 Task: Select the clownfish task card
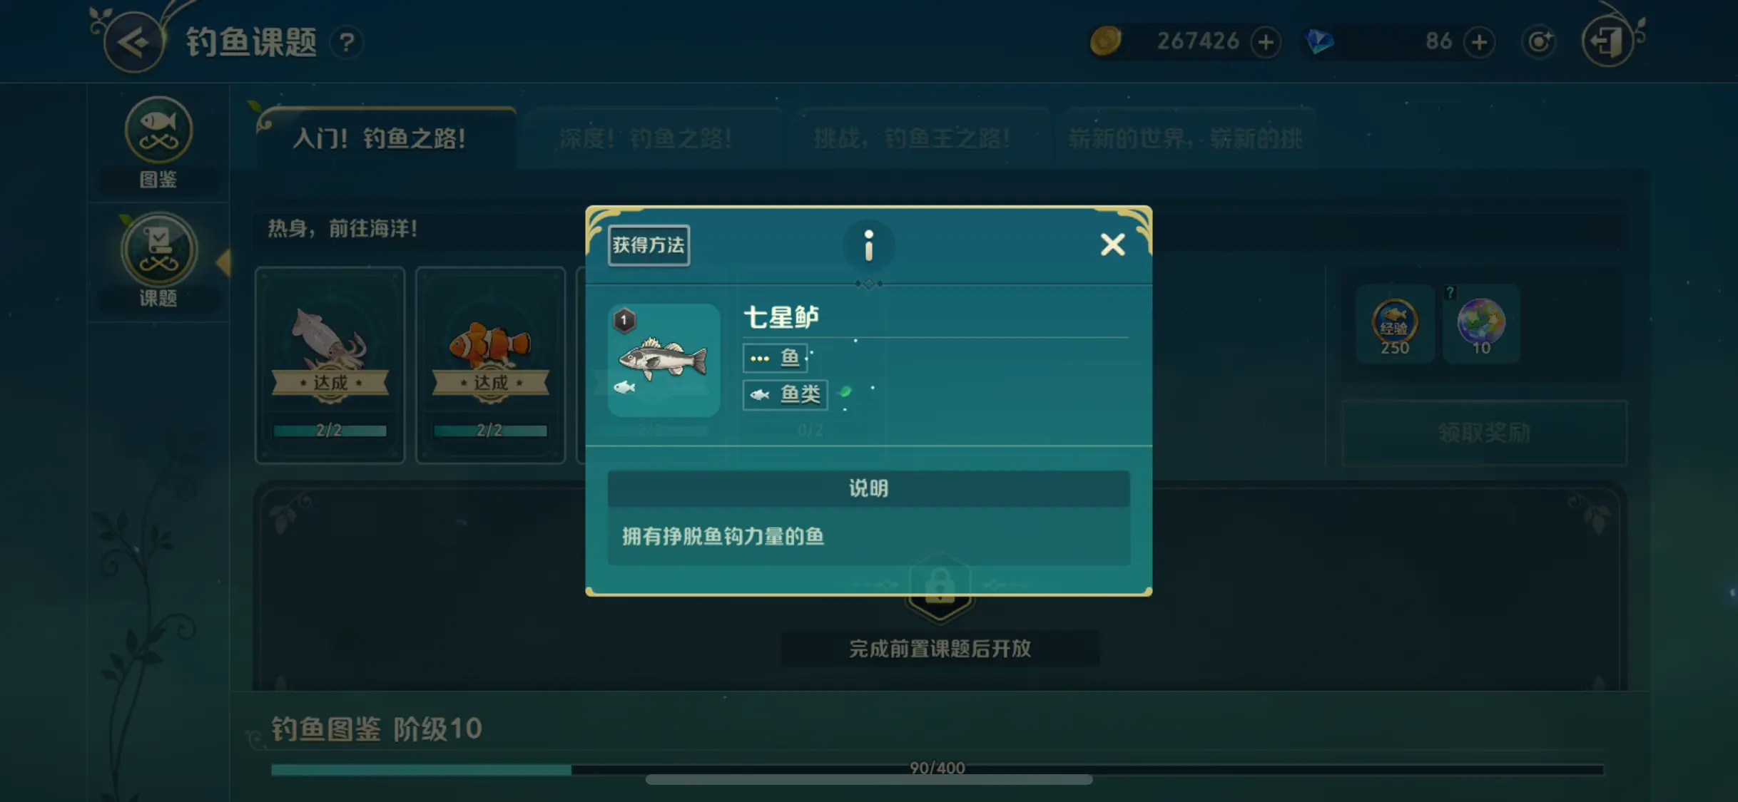tap(490, 365)
